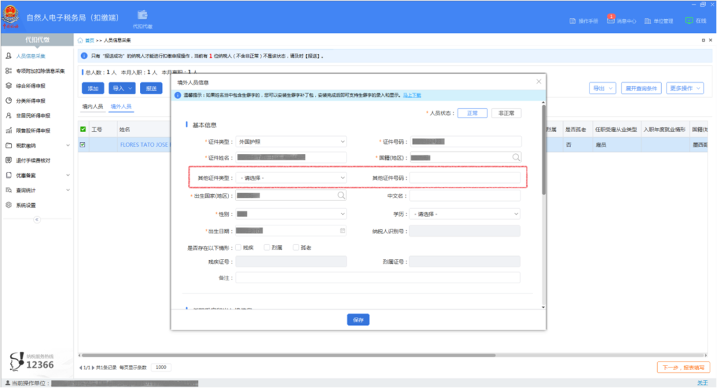Check the 残疾 checkbox

pos(238,247)
